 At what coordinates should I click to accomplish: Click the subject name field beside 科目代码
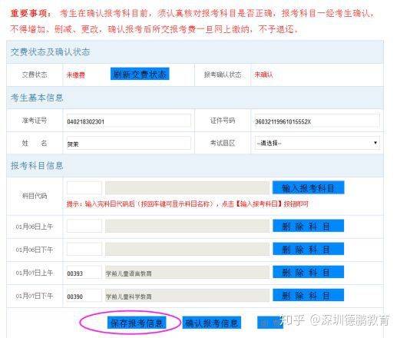coord(187,188)
